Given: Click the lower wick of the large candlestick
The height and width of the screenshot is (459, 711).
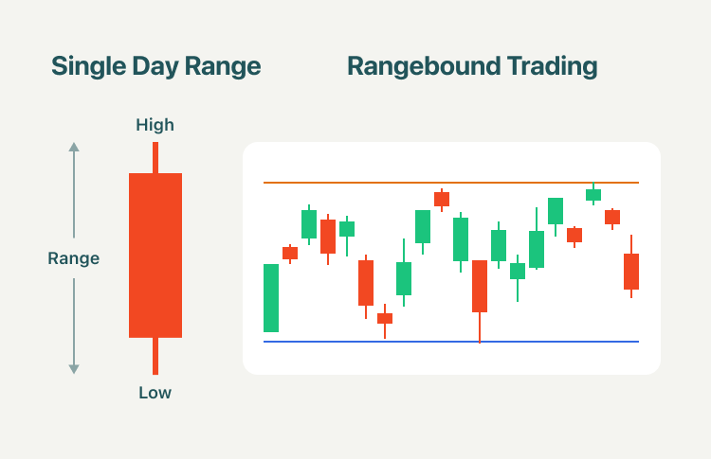Looking at the screenshot, I should tap(155, 356).
